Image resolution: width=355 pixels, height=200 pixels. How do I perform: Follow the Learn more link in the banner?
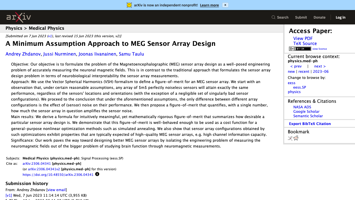(x=209, y=5)
